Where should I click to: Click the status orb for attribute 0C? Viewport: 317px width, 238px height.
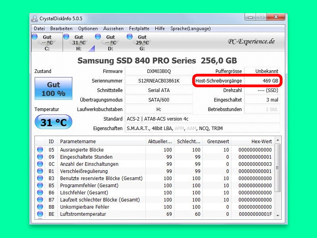pyautogui.click(x=40, y=164)
